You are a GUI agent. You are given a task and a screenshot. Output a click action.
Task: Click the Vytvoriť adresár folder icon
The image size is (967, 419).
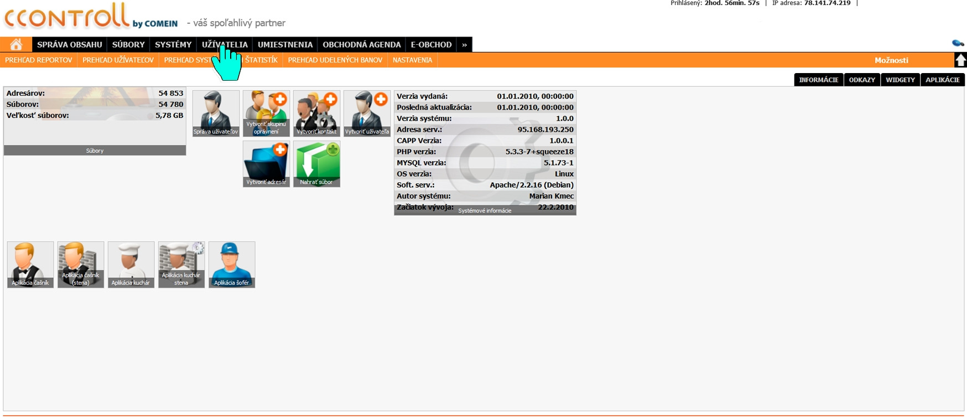tap(266, 164)
